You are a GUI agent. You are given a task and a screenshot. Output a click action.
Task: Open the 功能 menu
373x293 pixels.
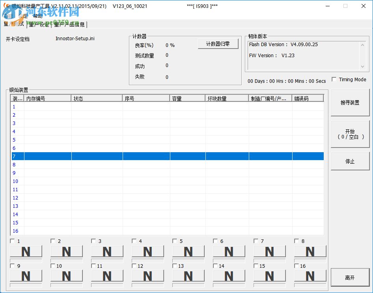pos(8,16)
